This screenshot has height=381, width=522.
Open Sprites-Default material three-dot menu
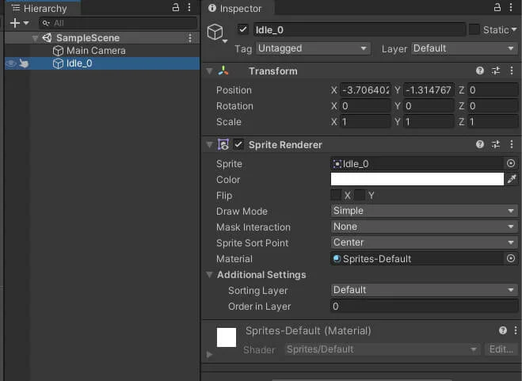(516, 330)
